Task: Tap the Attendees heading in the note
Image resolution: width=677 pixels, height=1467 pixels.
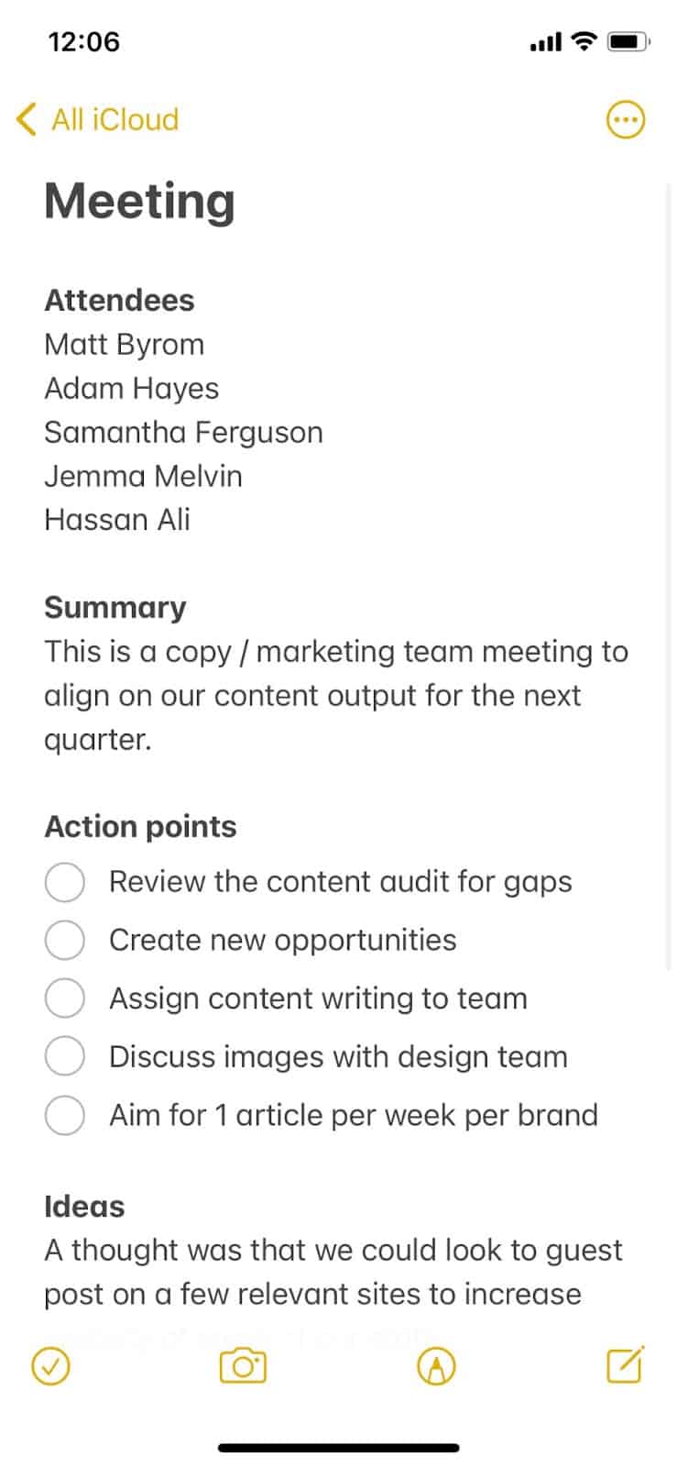Action: pos(119,300)
